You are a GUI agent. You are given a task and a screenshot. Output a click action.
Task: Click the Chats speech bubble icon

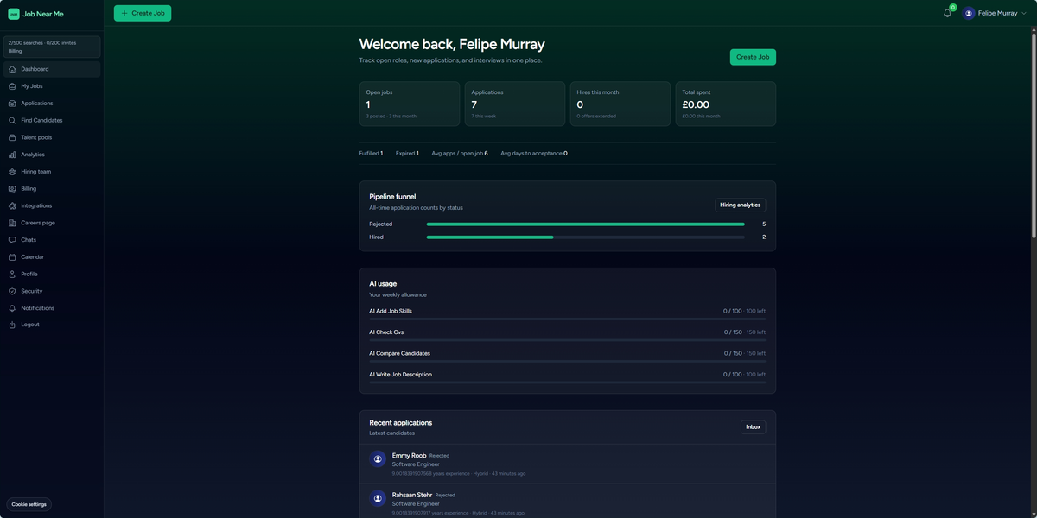tap(12, 240)
